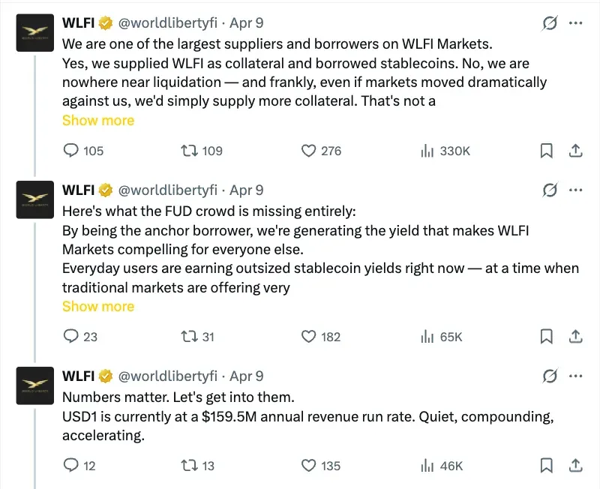This screenshot has width=600, height=489.
Task: Open Grok icon on first post
Action: (x=550, y=23)
